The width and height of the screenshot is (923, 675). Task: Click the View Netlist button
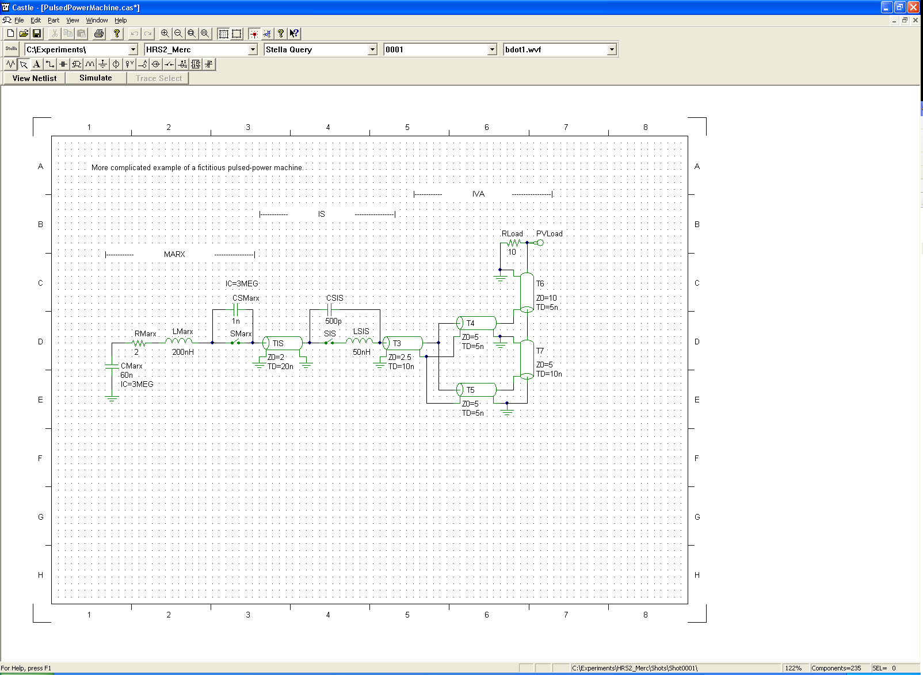pyautogui.click(x=35, y=78)
